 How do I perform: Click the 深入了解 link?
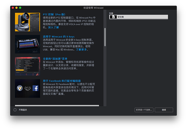pyautogui.click(x=53, y=28)
